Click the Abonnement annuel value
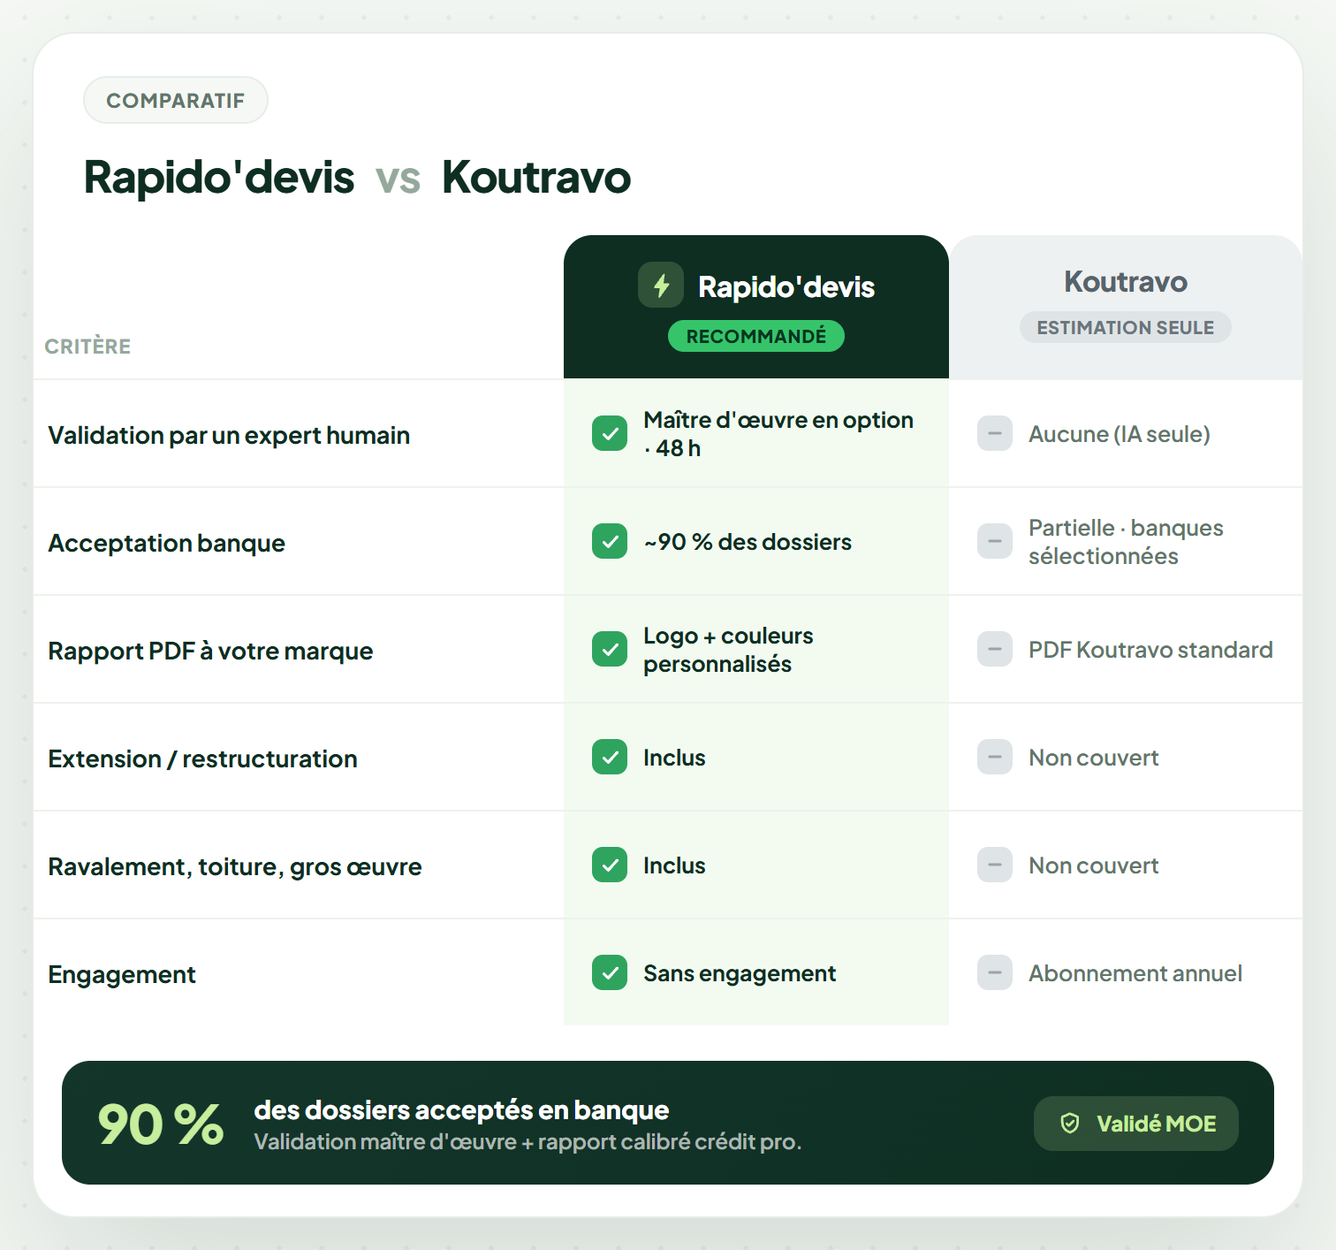1336x1250 pixels. (x=1135, y=973)
